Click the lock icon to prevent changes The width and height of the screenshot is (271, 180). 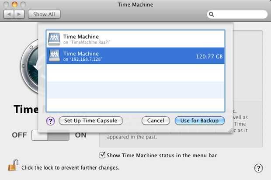13,166
